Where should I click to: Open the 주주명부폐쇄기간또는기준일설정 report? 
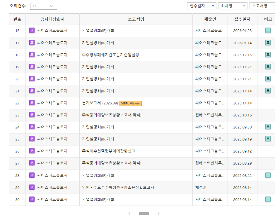tap(110, 55)
